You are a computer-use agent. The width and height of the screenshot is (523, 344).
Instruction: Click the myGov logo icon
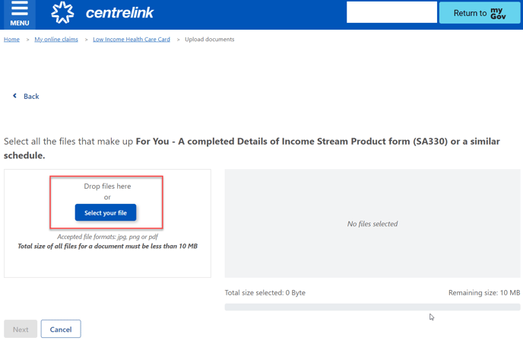click(x=498, y=13)
